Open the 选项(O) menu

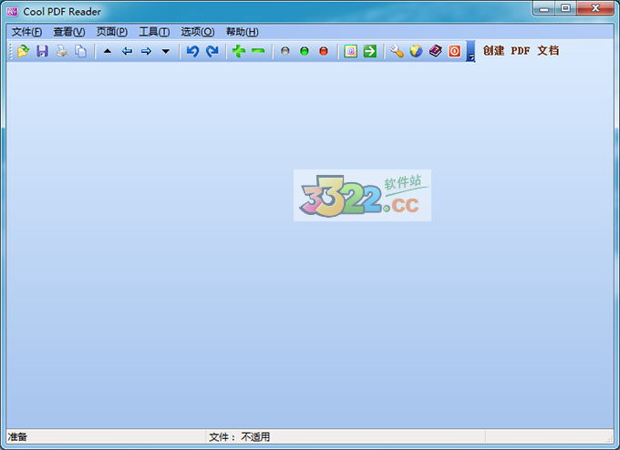tap(198, 32)
